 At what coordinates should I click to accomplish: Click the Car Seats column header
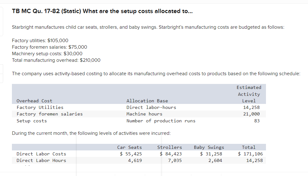pyautogui.click(x=130, y=147)
